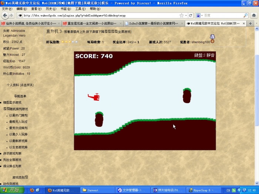Switch to the 仙侠小说频道 tab
This screenshot has width=259, height=194.
[x=31, y=24]
